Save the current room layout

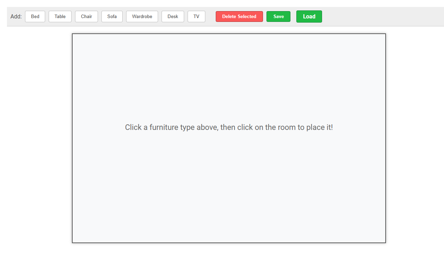coord(278,16)
